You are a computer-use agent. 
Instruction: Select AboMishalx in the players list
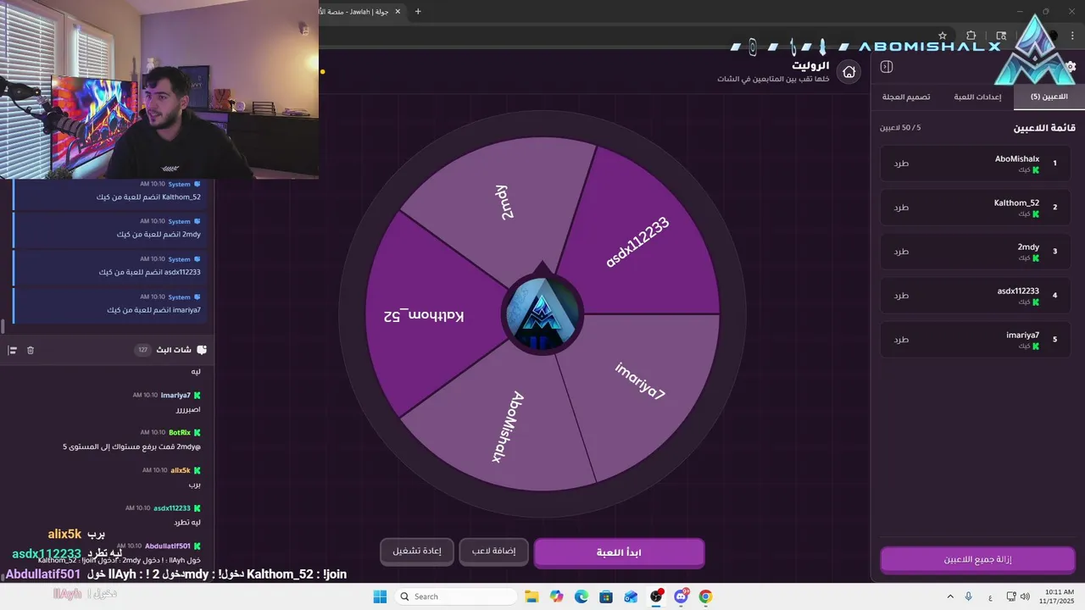point(975,163)
